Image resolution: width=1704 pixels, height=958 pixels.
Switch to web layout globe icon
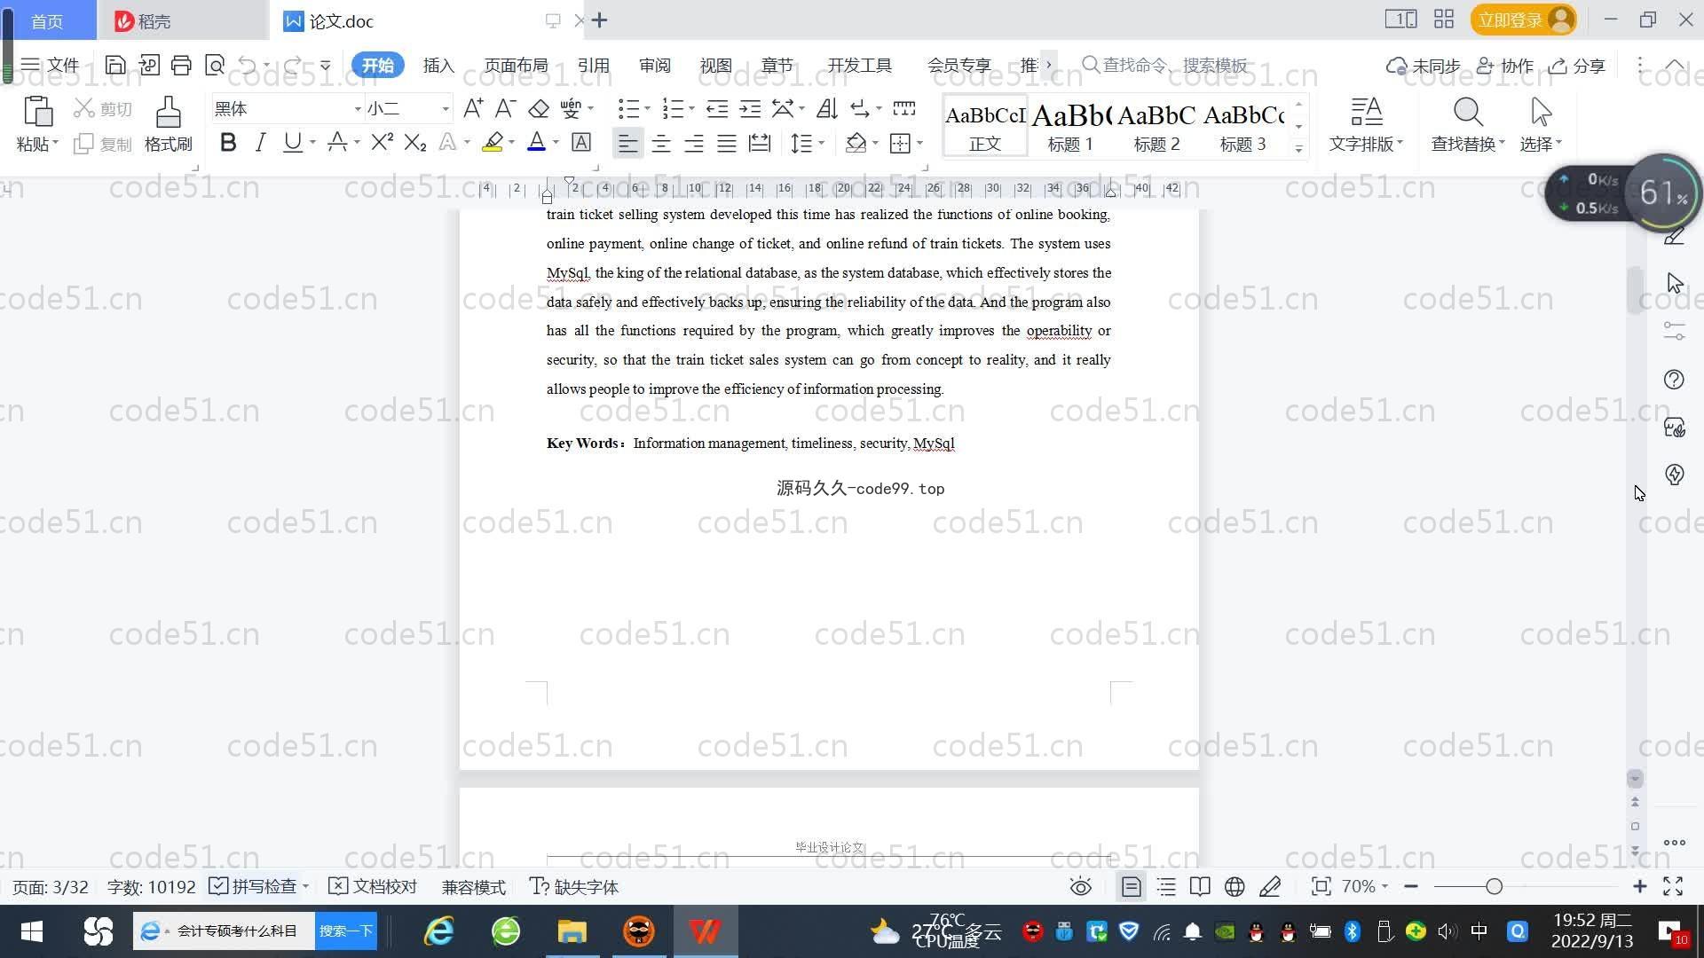[x=1235, y=886]
